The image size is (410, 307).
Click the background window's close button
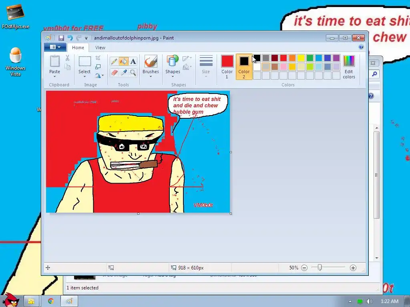[374, 63]
